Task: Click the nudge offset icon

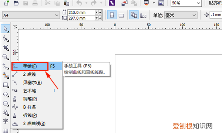Action: coord(206,15)
